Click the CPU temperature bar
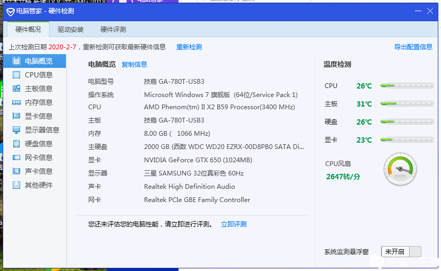 point(406,86)
